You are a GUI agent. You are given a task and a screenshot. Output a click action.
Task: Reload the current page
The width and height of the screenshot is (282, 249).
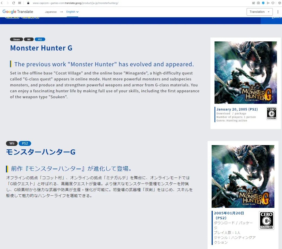[14, 3]
